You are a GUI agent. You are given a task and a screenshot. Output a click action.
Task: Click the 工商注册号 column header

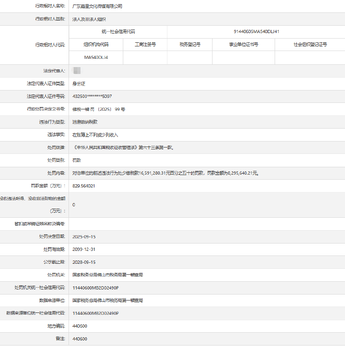pos(145,45)
